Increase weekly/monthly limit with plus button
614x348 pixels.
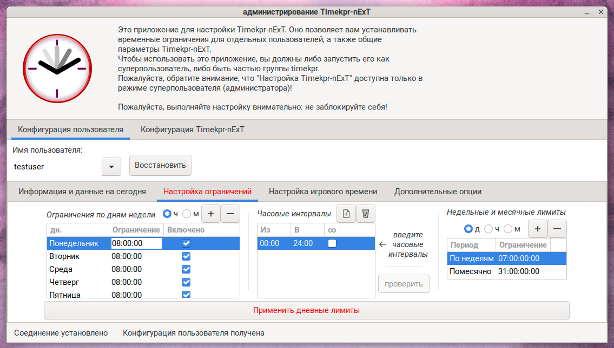[x=537, y=229]
